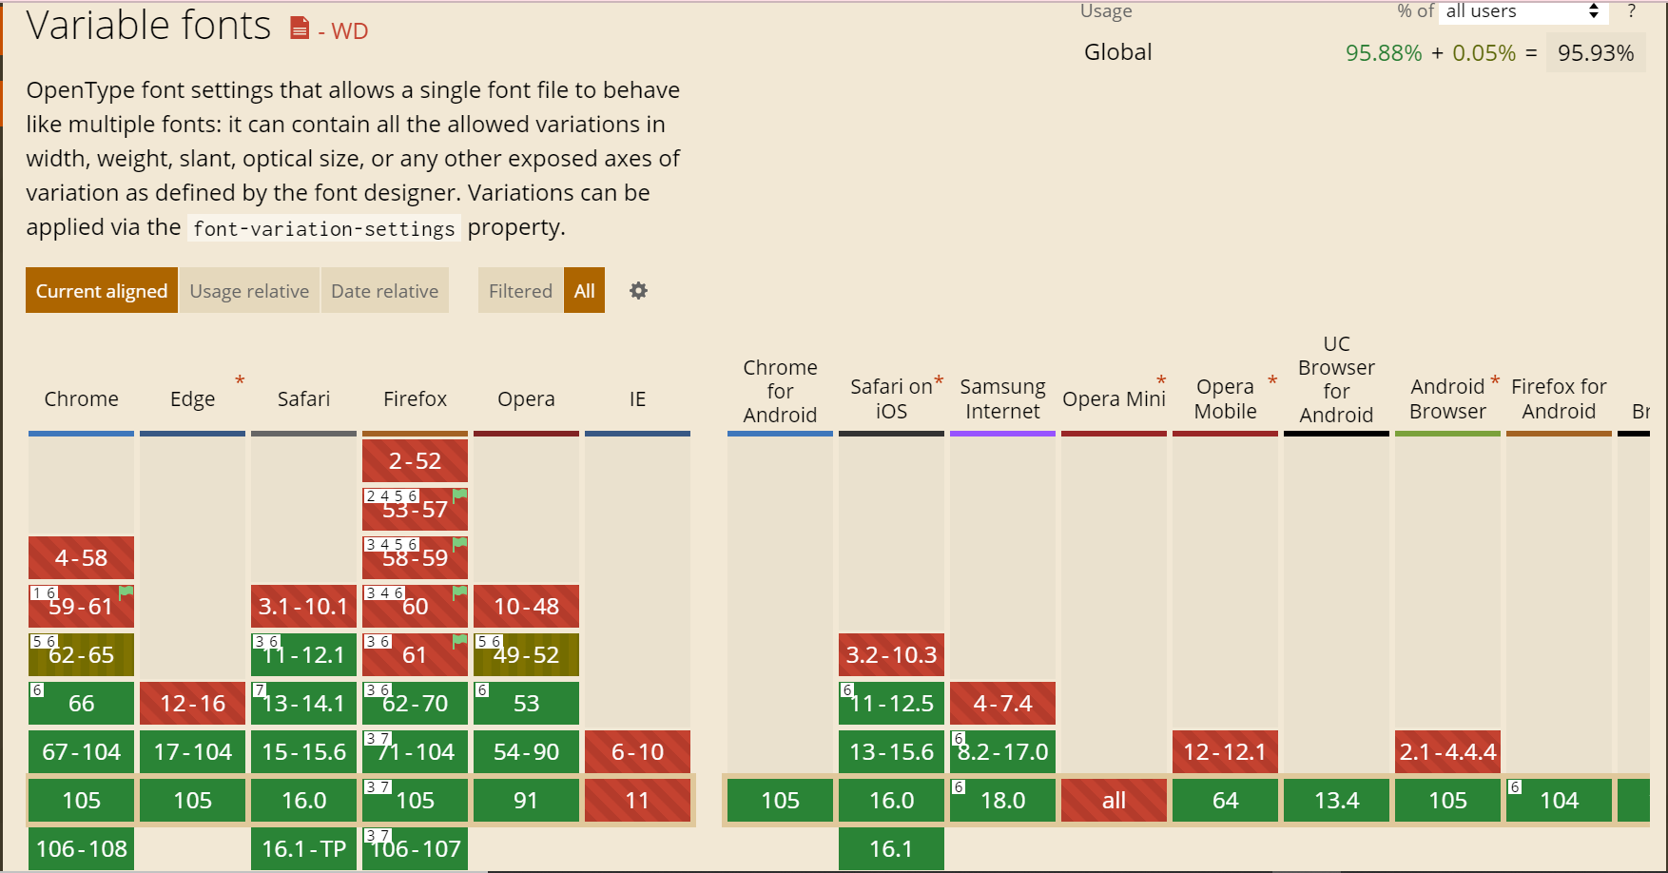Select Opera 10-48 version cell
The width and height of the screenshot is (1668, 873).
[x=527, y=607]
